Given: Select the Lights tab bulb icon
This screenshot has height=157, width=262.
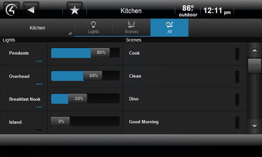Looking at the screenshot, I should 93,24.
